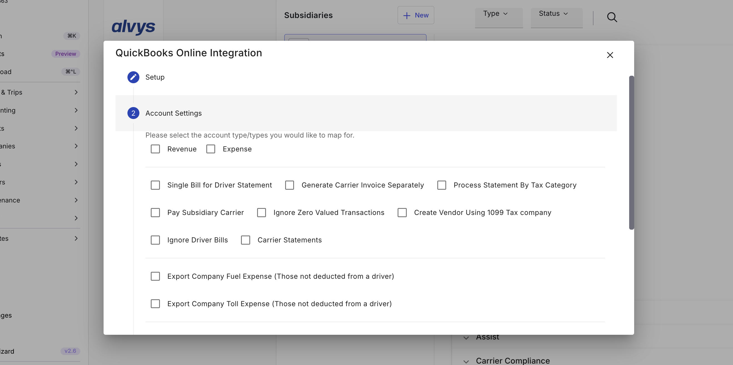Check Pay Subsidiary Carrier option
The width and height of the screenshot is (733, 365).
tap(155, 213)
